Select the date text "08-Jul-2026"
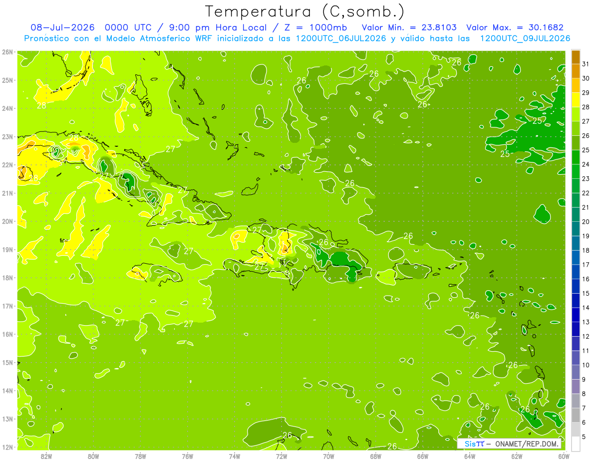Viewport: 599px width, 463px height. (x=63, y=28)
